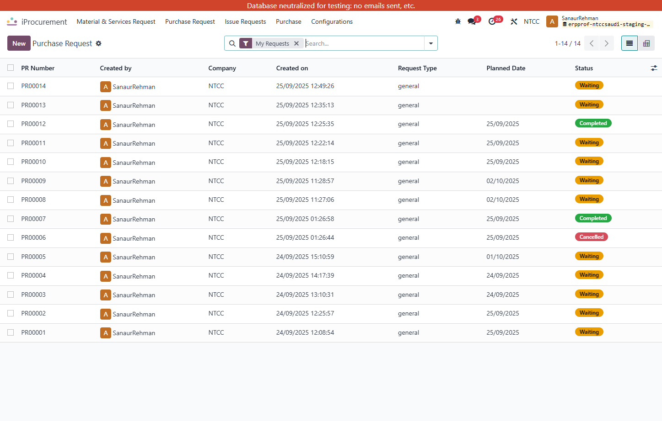Open the conversations chat icon
662x421 pixels.
click(x=472, y=21)
